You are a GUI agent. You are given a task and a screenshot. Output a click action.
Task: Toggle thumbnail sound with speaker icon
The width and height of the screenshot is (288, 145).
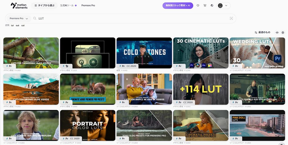pyautogui.click(x=277, y=32)
